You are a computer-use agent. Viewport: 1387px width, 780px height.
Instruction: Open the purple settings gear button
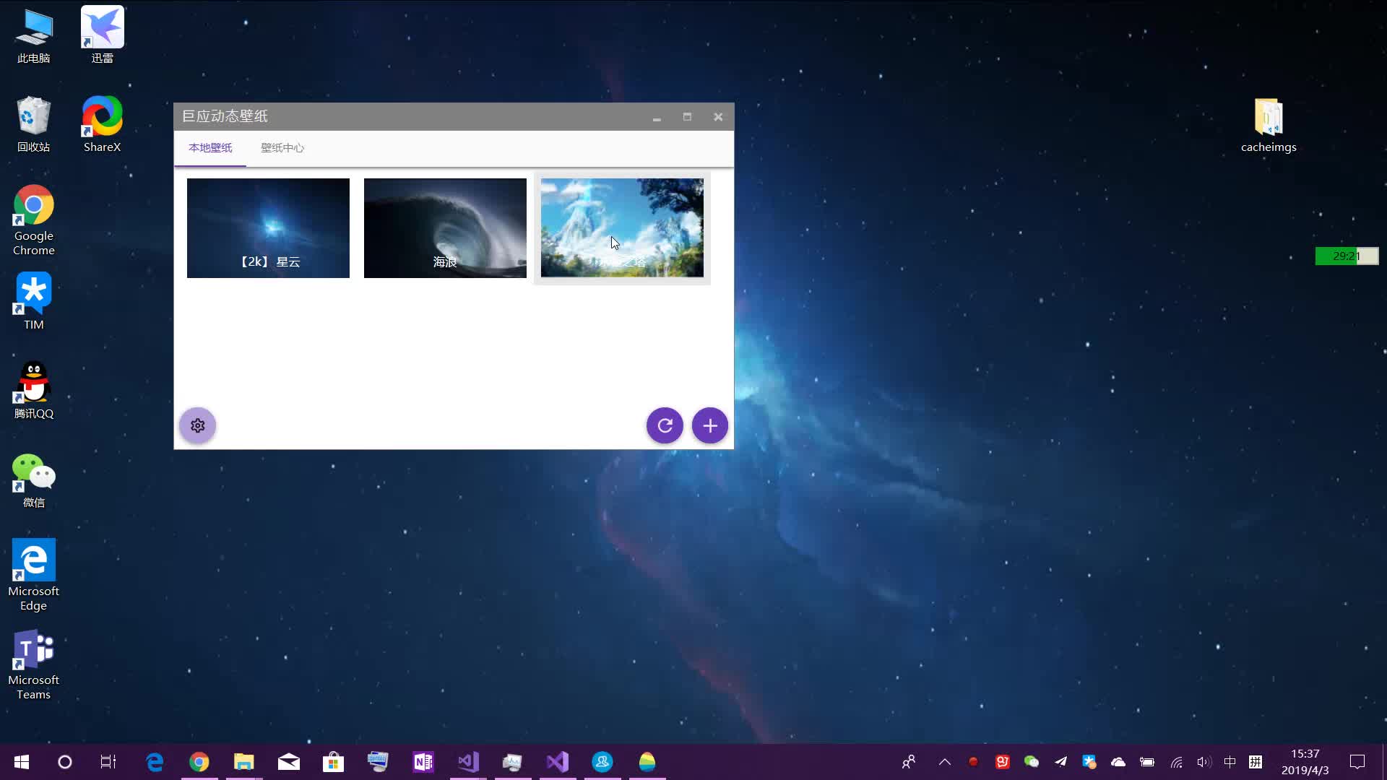pos(197,425)
